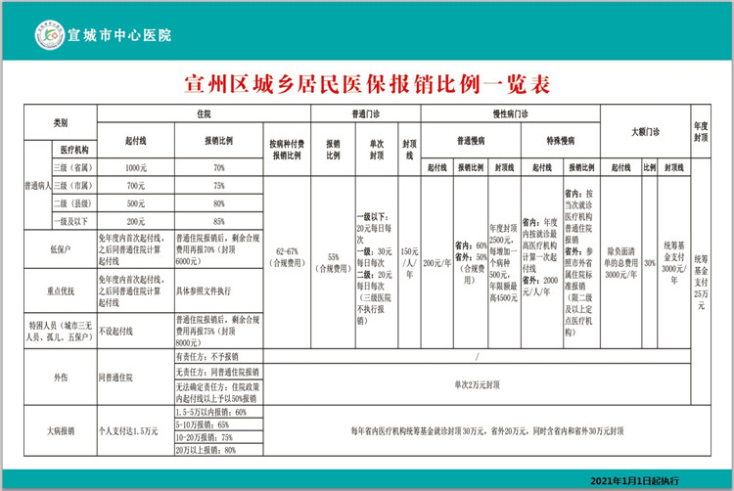734x491 pixels.
Task: Click the '三级（市属）' row label
Action: pos(74,185)
